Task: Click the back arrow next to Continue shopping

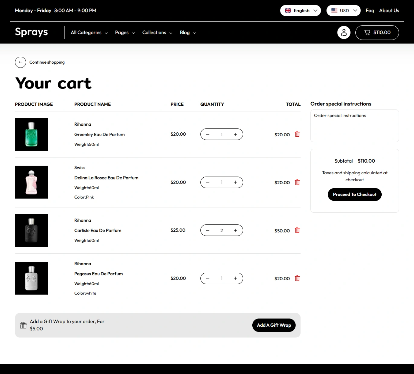Action: [20, 62]
